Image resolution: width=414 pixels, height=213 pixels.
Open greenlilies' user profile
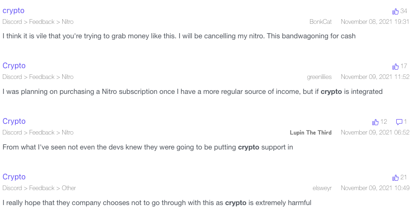[319, 77]
